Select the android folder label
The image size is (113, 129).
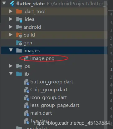point(32,27)
